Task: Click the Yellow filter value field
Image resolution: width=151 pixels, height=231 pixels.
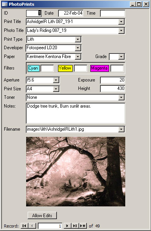Action: pyautogui.click(x=80, y=68)
